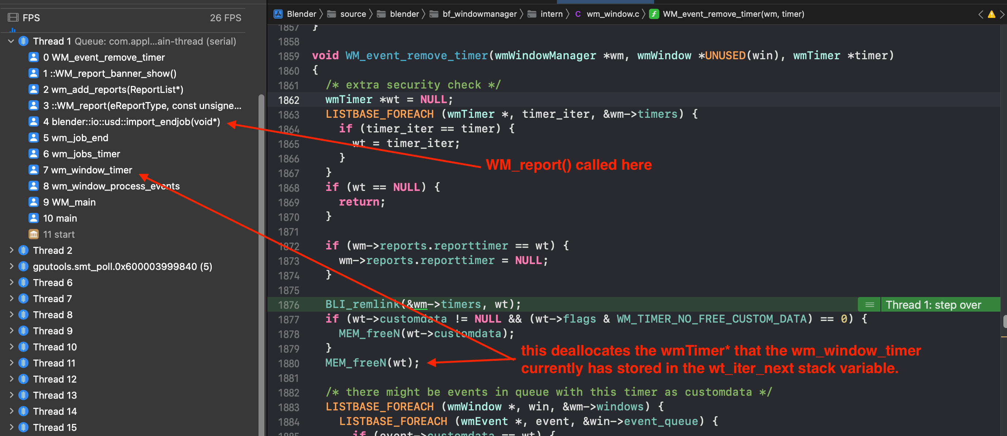The image size is (1007, 436).
Task: Click the person icon on frame 5 wm_job_end
Action: [34, 138]
